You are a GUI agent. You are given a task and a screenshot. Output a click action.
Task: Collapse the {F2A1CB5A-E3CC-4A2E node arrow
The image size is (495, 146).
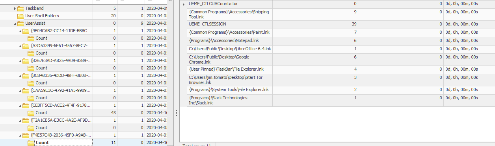coord(20,120)
